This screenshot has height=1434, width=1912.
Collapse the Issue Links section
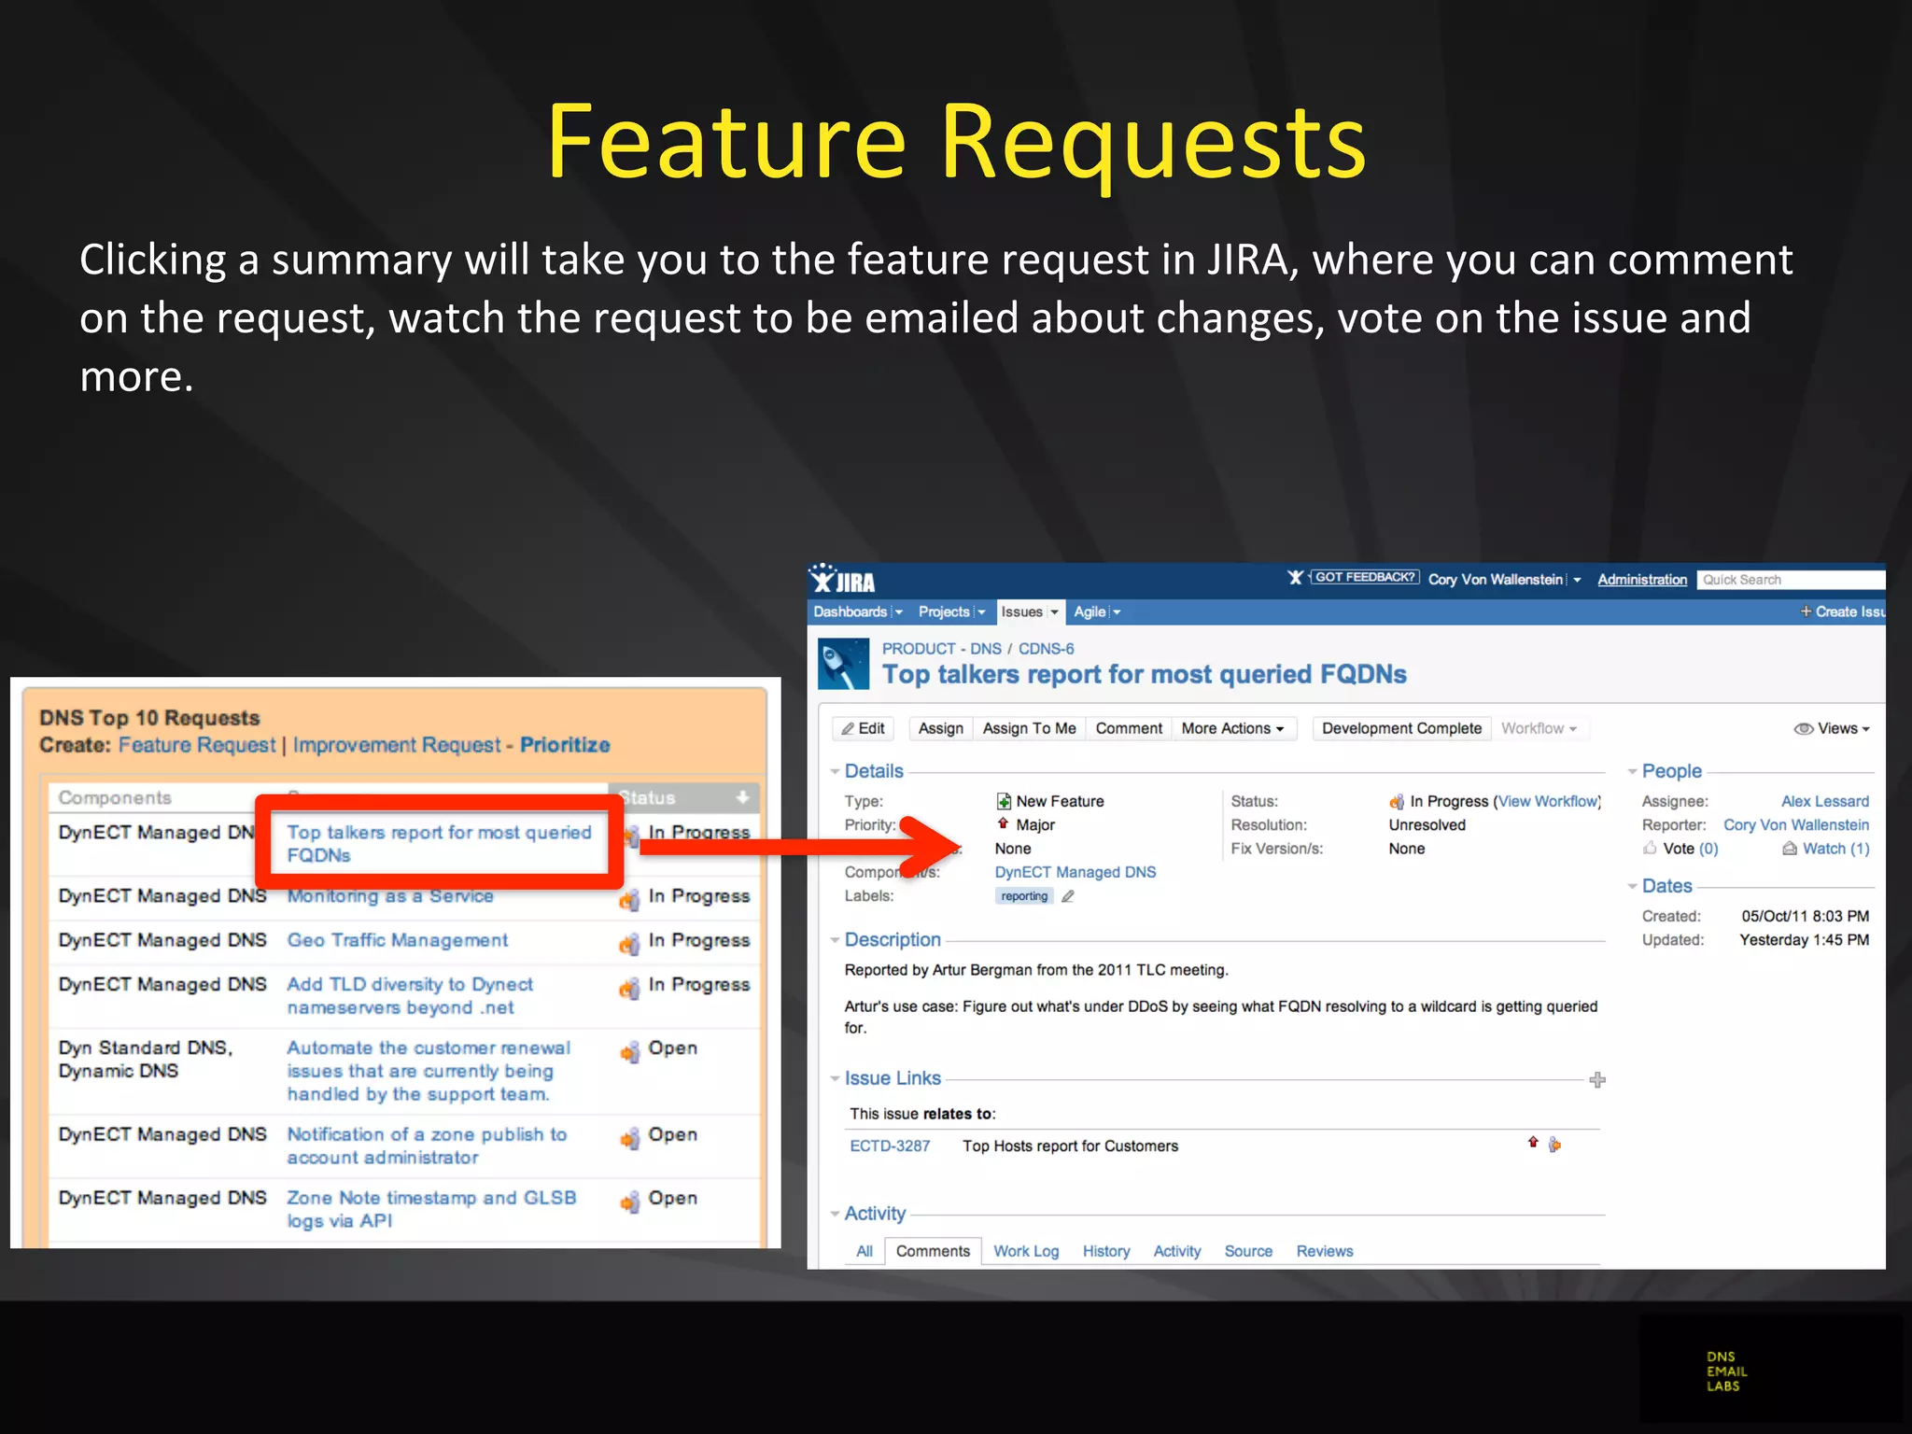pyautogui.click(x=836, y=1078)
